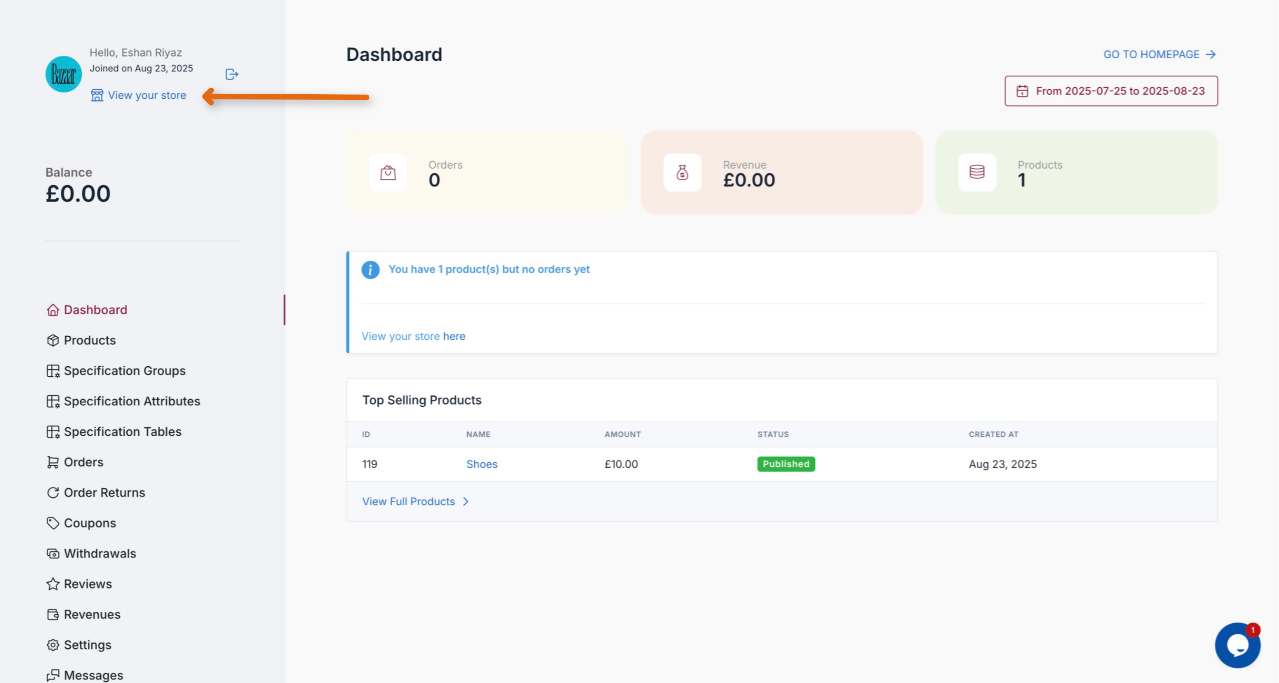Click the chat notification badge showing 1

[1252, 630]
